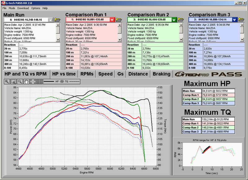248x180 pixels.
Task: Click the Comparison Run 3 info scrollbar thumb
Action: pos(242,30)
